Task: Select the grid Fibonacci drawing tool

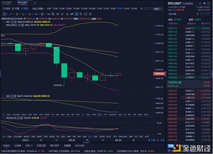Action: click(42, 14)
